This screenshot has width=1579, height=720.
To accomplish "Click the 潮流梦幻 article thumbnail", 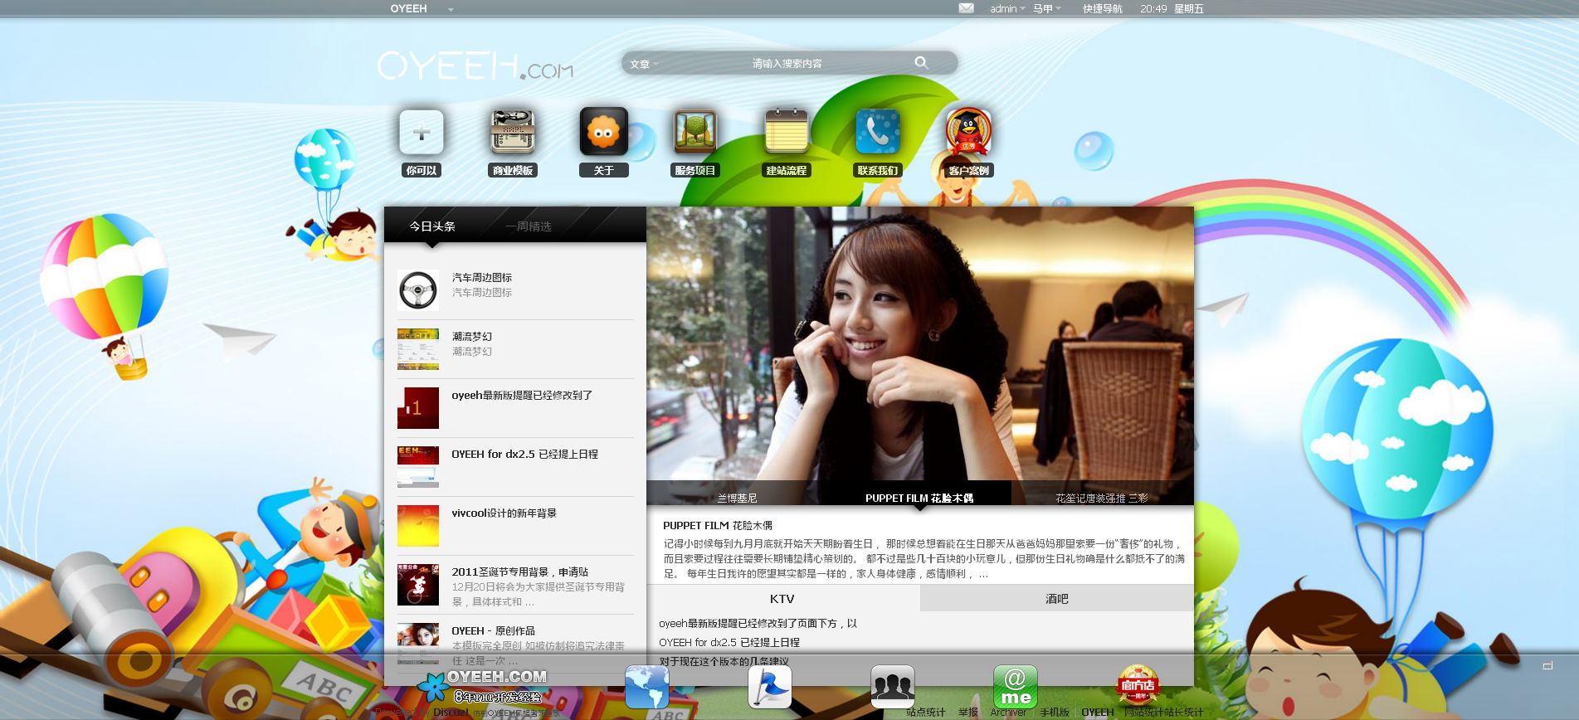I will 418,349.
